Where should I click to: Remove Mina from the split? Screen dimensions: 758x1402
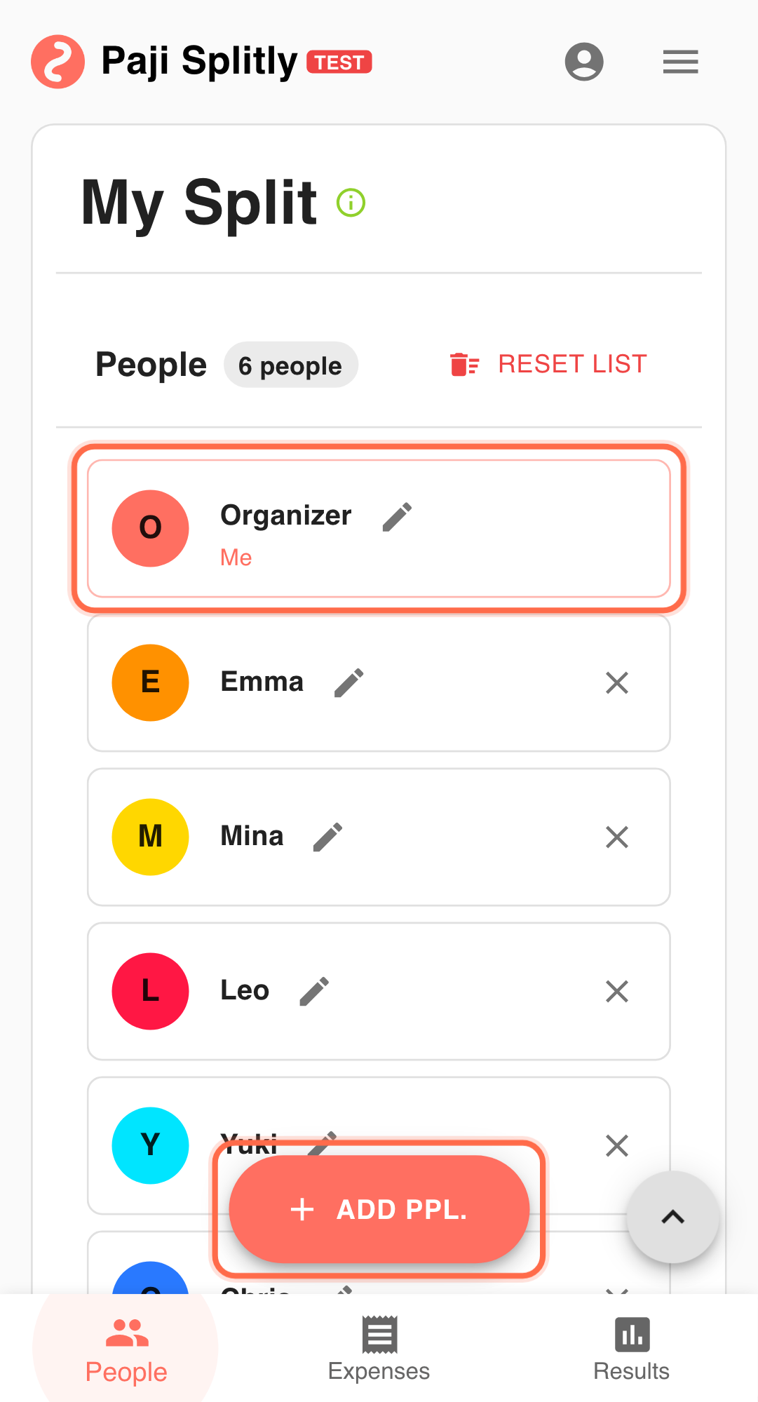click(x=616, y=837)
